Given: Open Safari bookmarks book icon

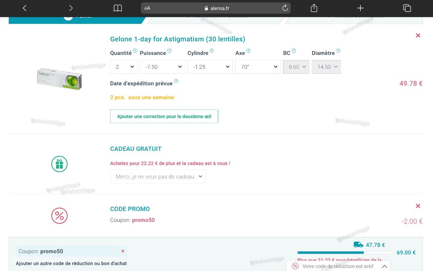Looking at the screenshot, I should pyautogui.click(x=118, y=8).
